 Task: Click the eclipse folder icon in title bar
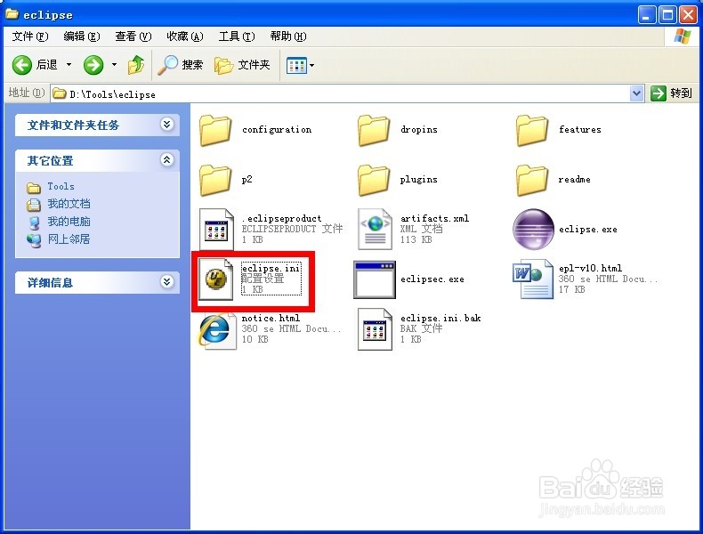click(12, 14)
